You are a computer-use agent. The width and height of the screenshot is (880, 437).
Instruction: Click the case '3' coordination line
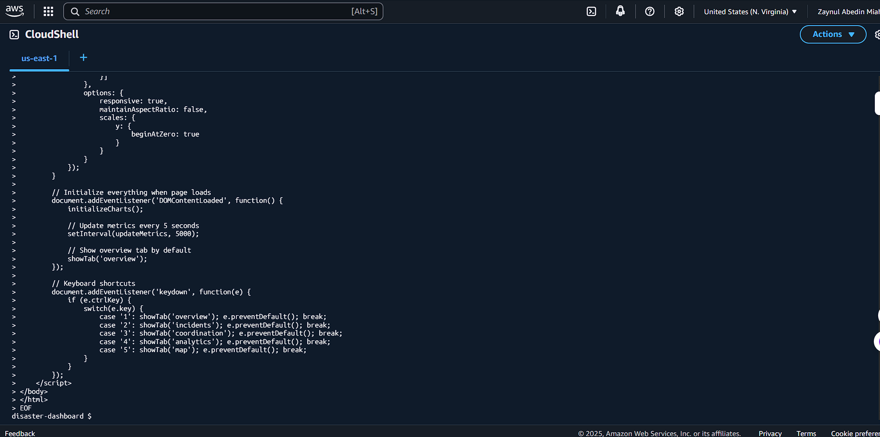point(221,333)
